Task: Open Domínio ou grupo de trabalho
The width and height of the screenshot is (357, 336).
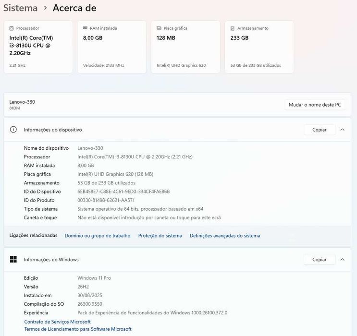Action: pyautogui.click(x=98, y=236)
